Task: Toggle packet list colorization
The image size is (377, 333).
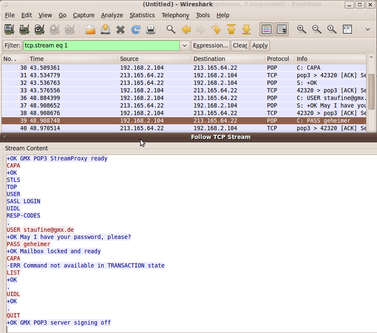Action: click(x=266, y=29)
